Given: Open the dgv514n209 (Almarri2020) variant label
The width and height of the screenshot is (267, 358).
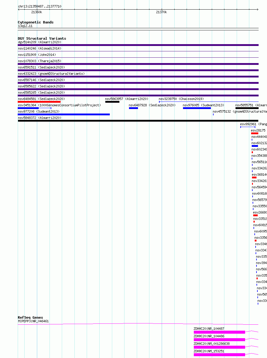Looking at the screenshot, I should [40, 42].
